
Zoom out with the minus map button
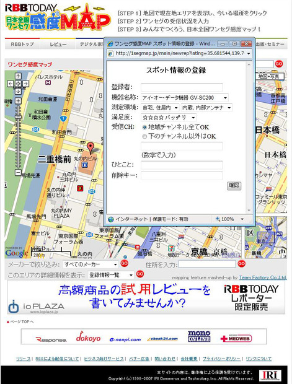[x=18, y=172]
